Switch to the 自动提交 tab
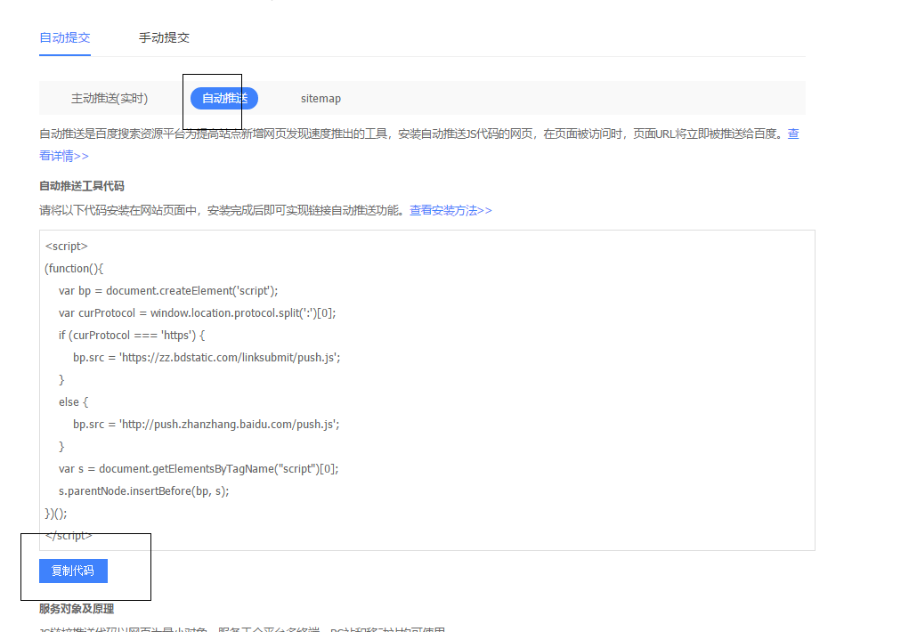Screen dimensions: 917x632 65,38
